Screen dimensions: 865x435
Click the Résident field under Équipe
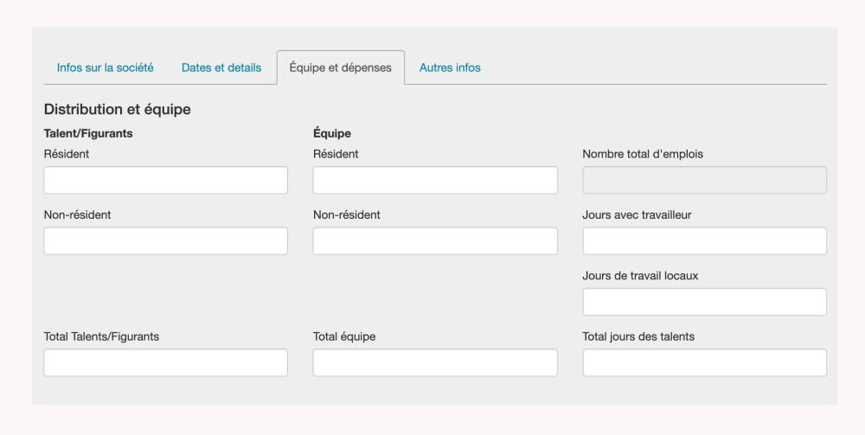pyautogui.click(x=435, y=180)
